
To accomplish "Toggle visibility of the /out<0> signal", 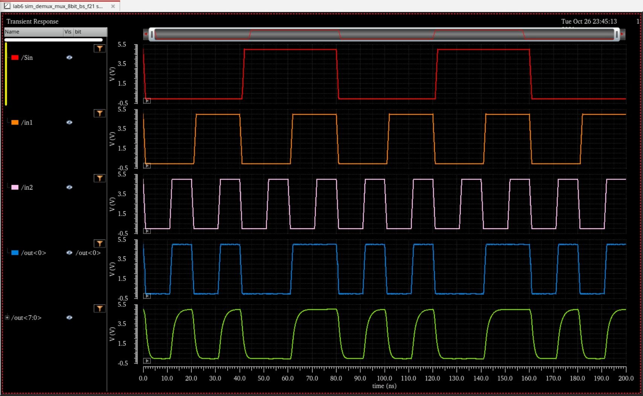I will (69, 253).
